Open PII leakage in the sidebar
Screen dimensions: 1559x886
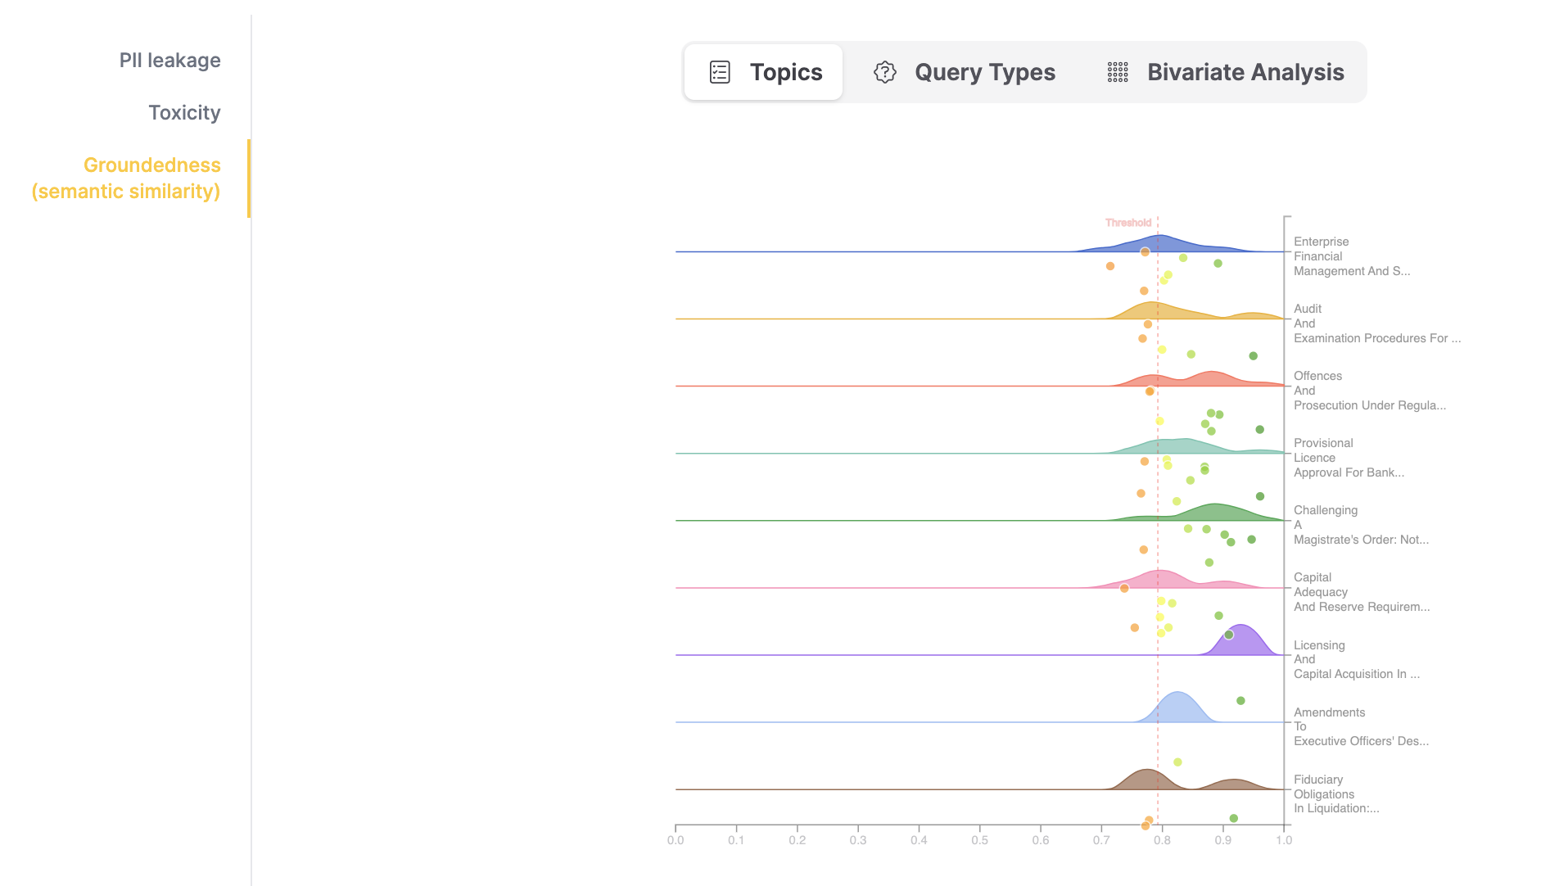(x=169, y=61)
